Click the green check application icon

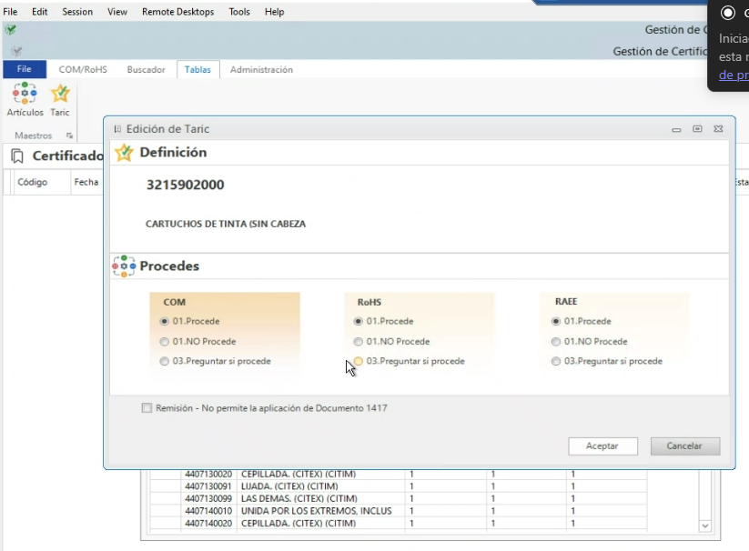[10, 30]
